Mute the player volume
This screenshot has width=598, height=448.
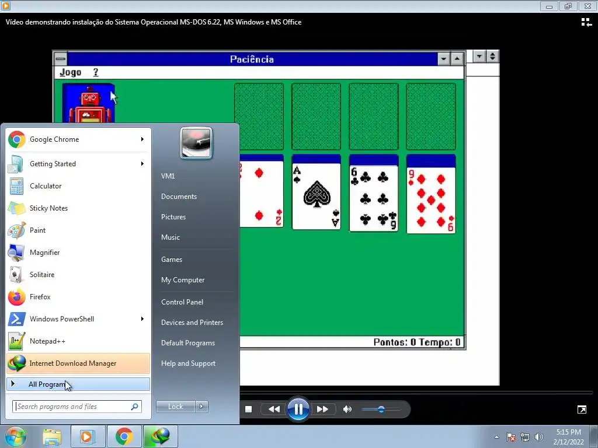coord(347,409)
